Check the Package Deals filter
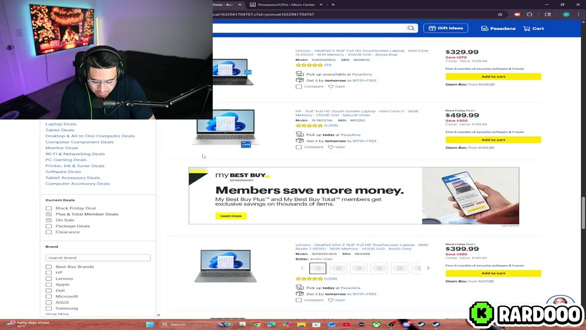 [49, 226]
